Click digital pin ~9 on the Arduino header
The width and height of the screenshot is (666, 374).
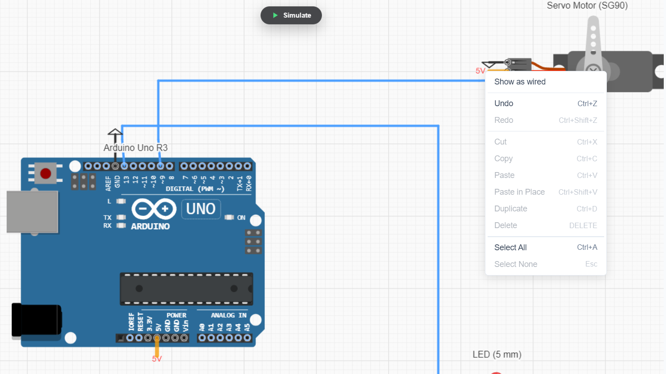(x=160, y=166)
